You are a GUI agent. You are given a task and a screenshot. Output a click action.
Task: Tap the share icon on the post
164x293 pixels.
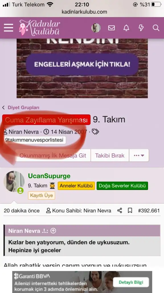point(120,211)
